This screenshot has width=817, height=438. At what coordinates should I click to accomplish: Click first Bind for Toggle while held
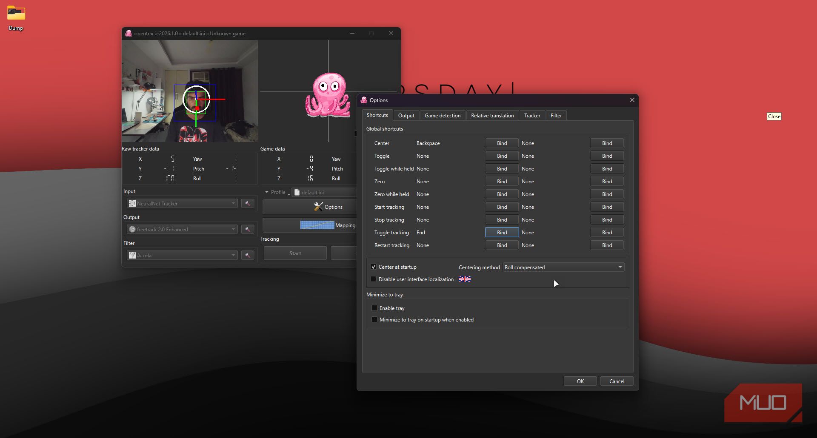tap(502, 169)
